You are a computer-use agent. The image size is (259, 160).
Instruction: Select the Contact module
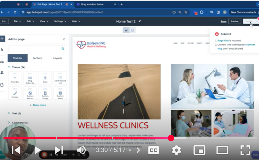[x=15, y=93]
